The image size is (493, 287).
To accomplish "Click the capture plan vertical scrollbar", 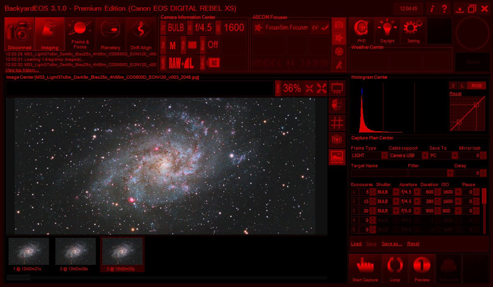I will pos(484,209).
